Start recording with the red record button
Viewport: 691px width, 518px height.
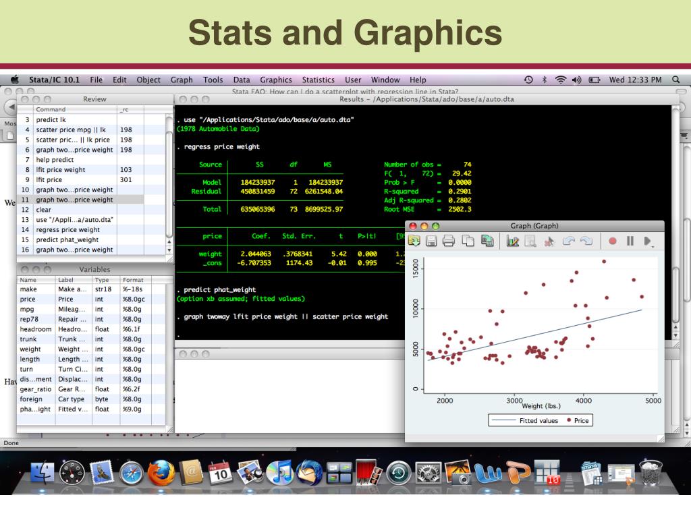point(612,241)
